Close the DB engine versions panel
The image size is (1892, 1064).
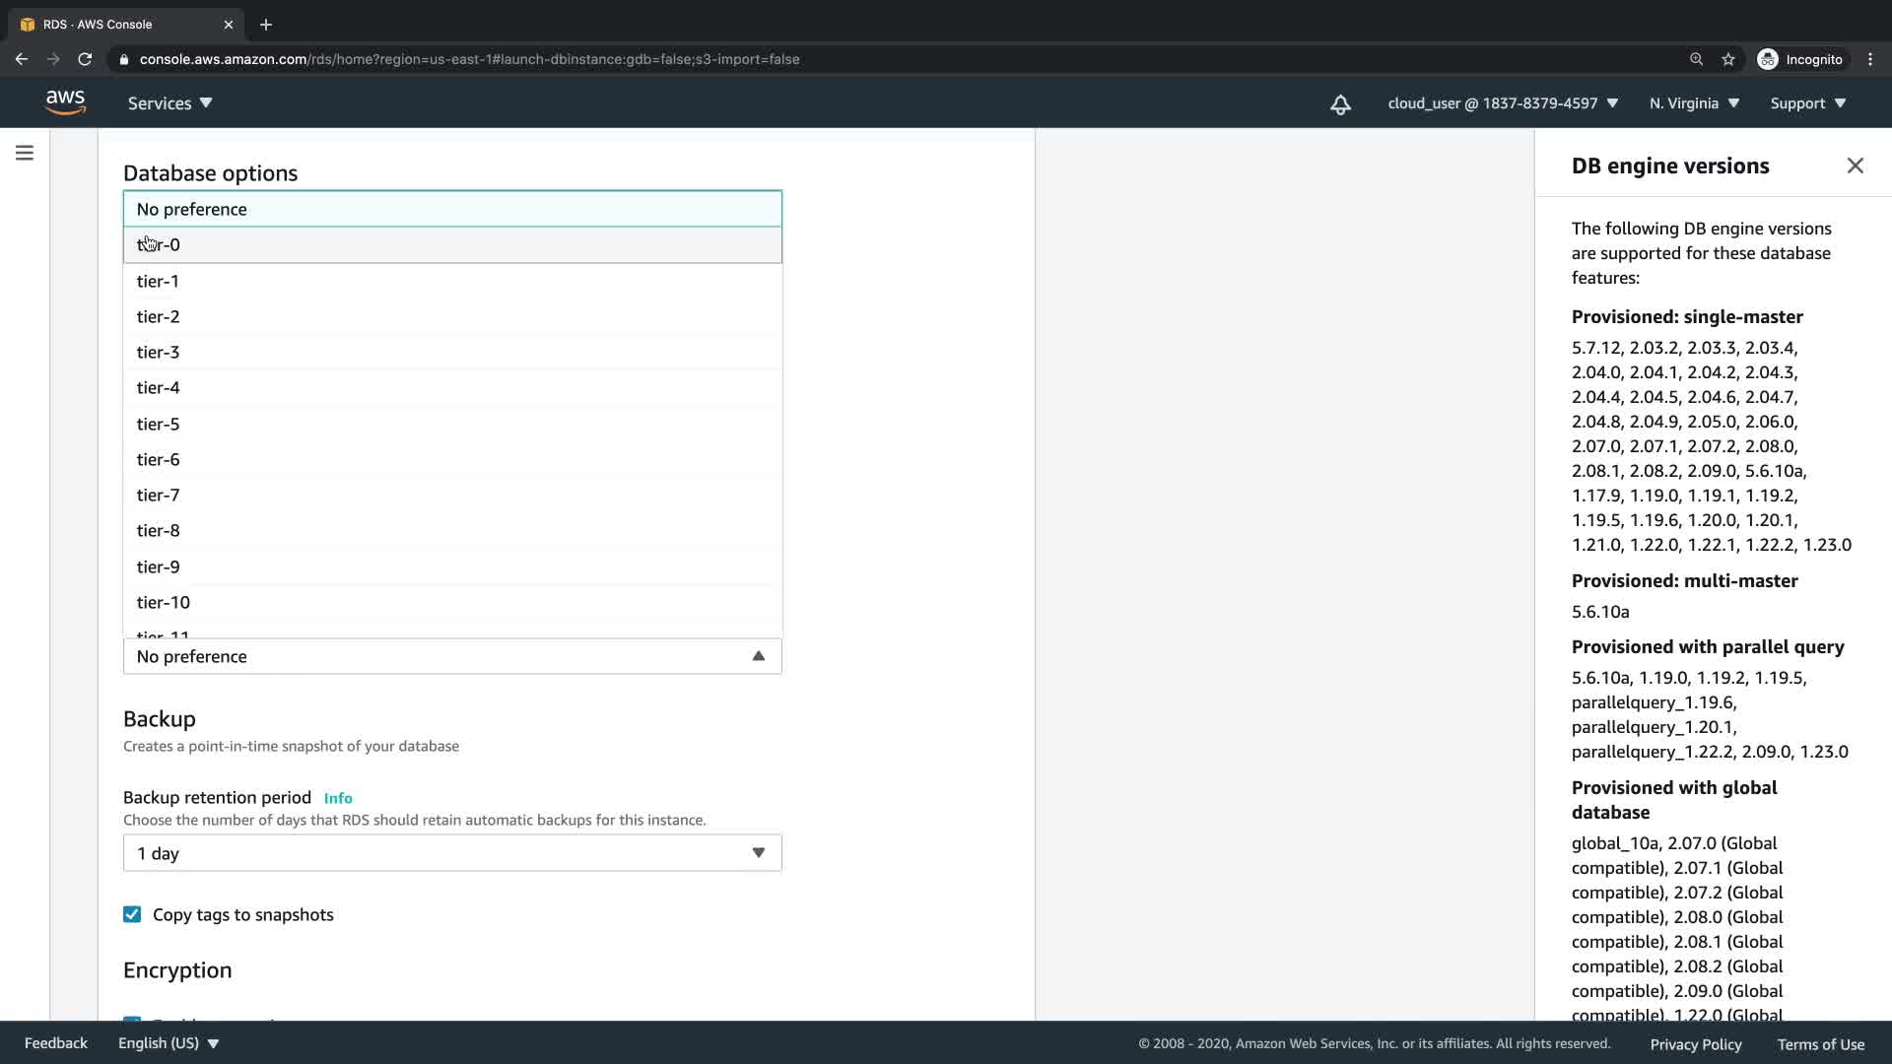pyautogui.click(x=1855, y=166)
